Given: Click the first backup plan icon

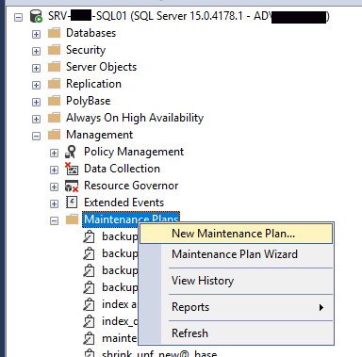Looking at the screenshot, I should pos(89,236).
